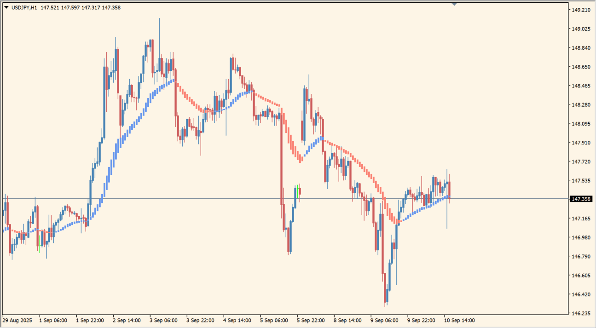596x328 pixels.
Task: Click the dropdown triangle beside USDJPY,H1
Action: point(6,7)
